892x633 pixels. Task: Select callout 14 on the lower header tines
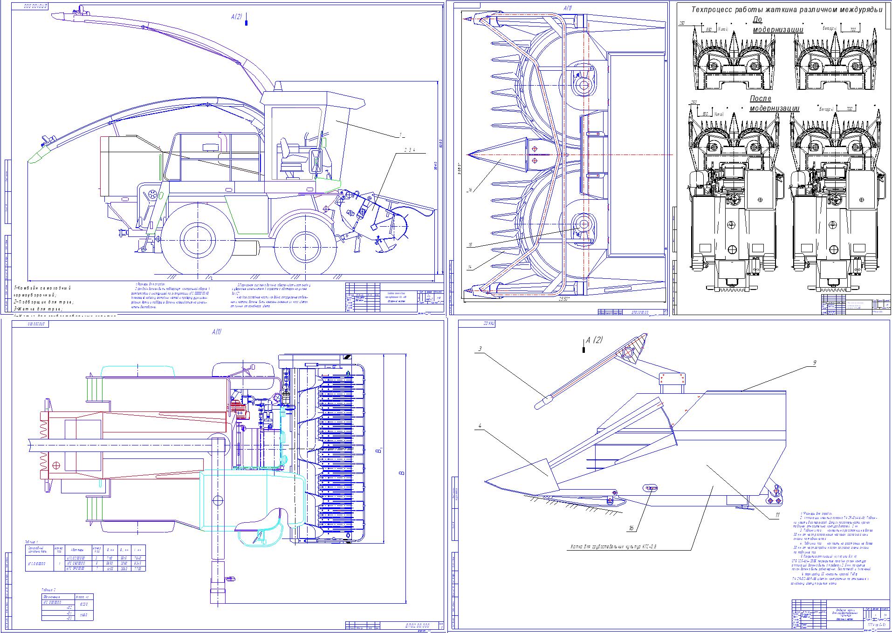[470, 267]
